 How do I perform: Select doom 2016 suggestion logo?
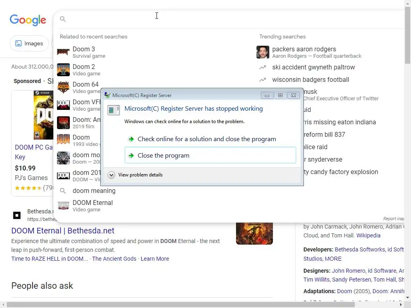click(x=63, y=176)
